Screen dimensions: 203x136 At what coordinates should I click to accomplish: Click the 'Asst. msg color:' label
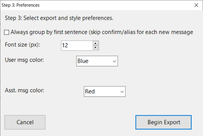[24, 90]
